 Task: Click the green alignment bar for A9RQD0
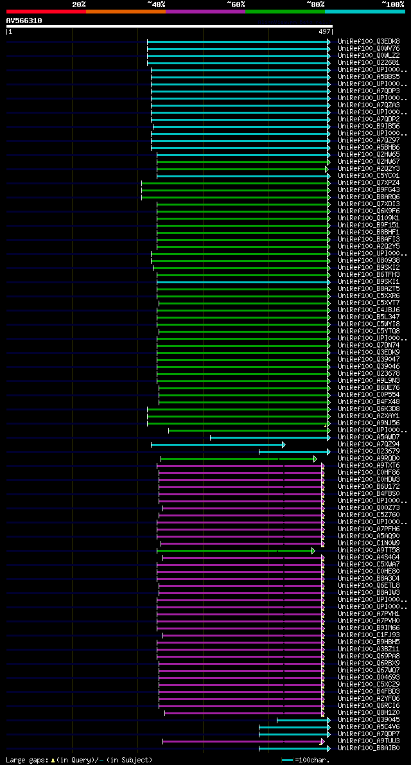point(239,459)
